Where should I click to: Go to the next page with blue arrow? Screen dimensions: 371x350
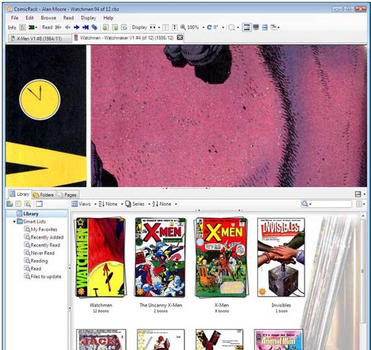(76, 28)
